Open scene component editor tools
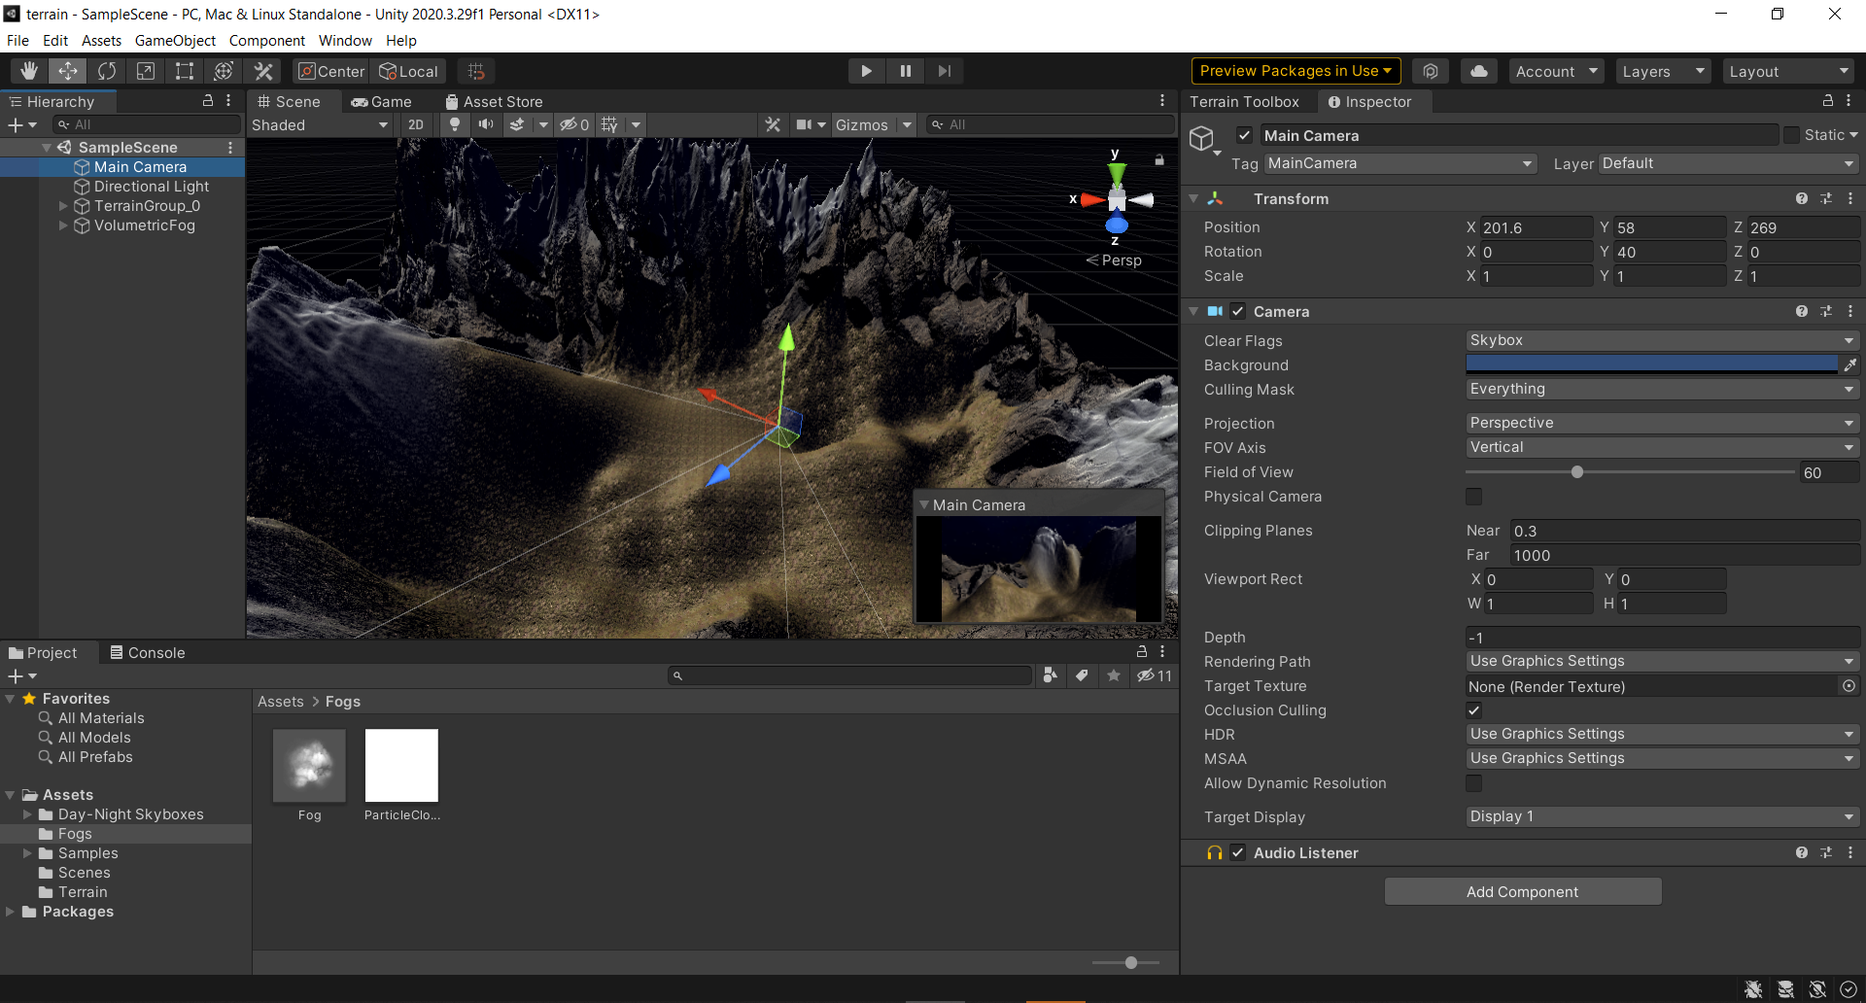This screenshot has width=1866, height=1003. tap(773, 124)
